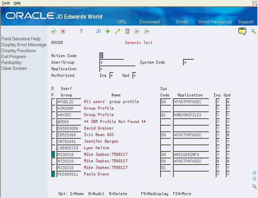The width and height of the screenshot is (258, 198).
Task: Click the magnifier icon at bottom right
Action: [254, 187]
